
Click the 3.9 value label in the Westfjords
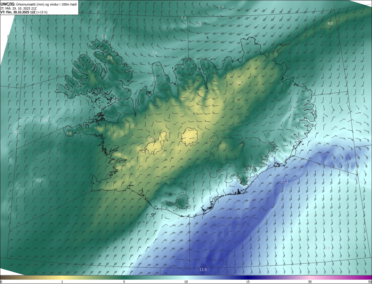[110, 58]
